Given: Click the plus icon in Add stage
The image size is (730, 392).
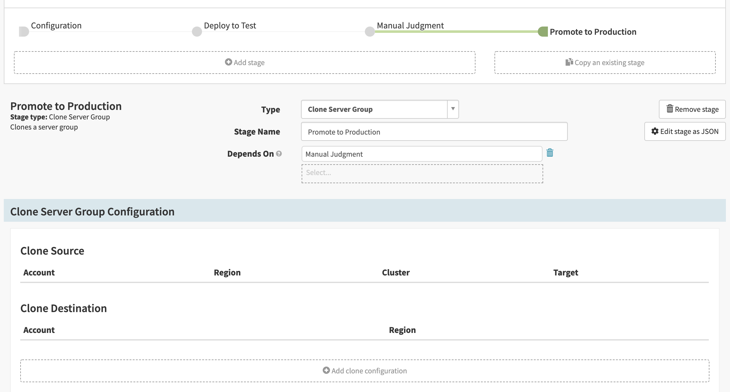Looking at the screenshot, I should click(228, 62).
